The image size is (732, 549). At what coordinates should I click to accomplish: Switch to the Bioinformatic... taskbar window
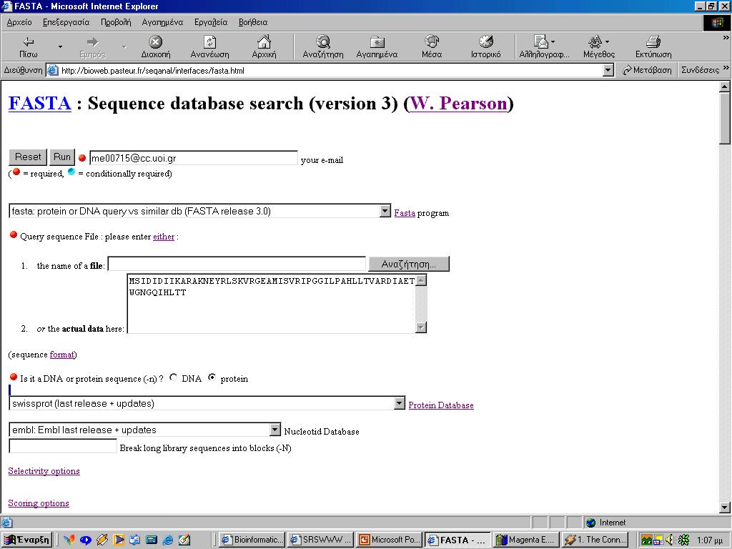tap(252, 540)
